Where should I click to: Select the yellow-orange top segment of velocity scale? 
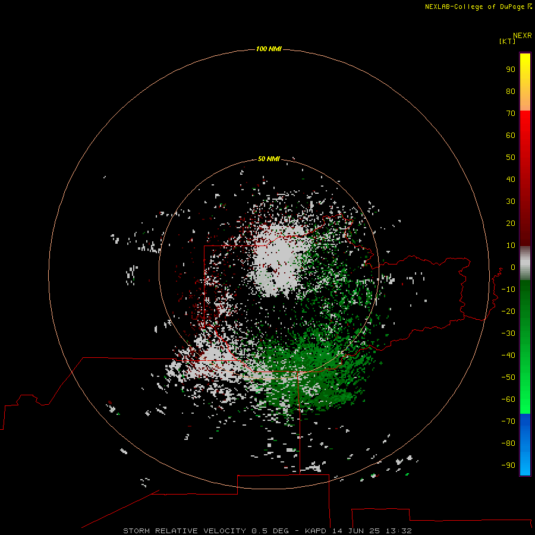pos(525,82)
